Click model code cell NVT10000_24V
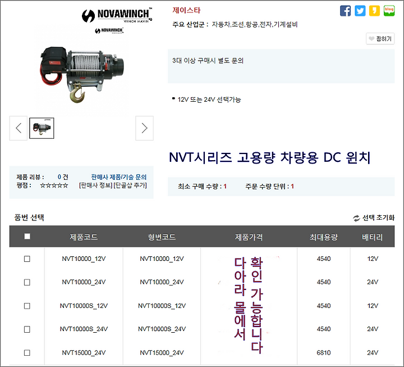 [x=162, y=282]
